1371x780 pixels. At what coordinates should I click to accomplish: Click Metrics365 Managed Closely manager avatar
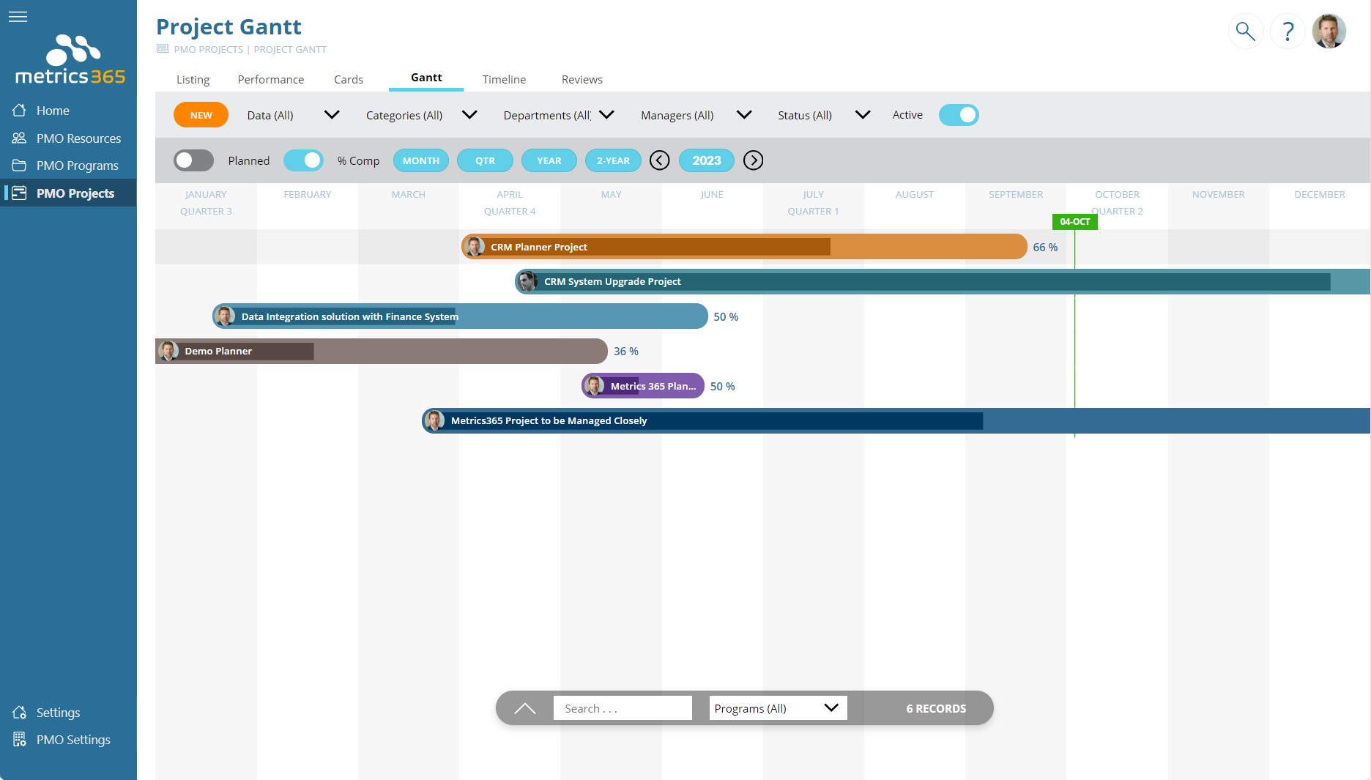pyautogui.click(x=435, y=420)
